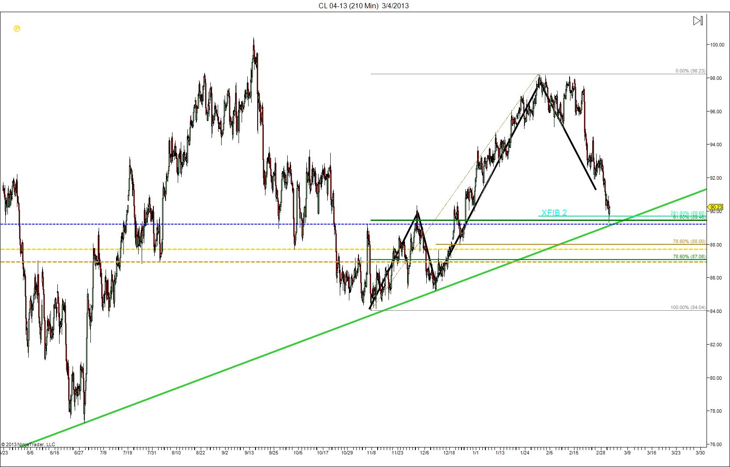Click the 2/28 date axis label
The image size is (730, 467).
click(601, 453)
